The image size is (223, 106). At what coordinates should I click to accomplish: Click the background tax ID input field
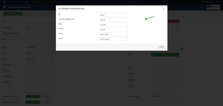click(x=40, y=33)
